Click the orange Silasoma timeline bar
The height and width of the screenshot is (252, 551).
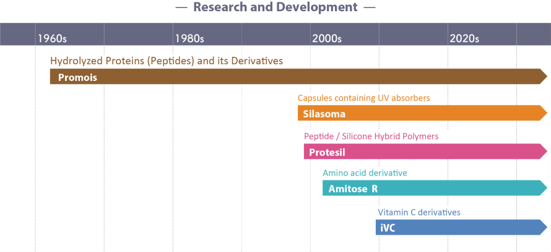point(422,113)
